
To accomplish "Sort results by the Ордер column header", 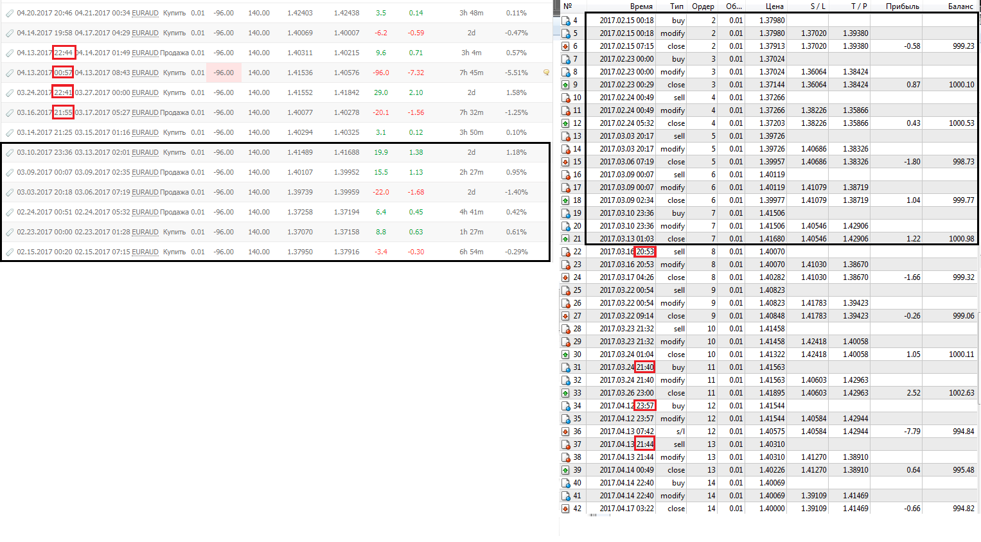I will tap(703, 6).
